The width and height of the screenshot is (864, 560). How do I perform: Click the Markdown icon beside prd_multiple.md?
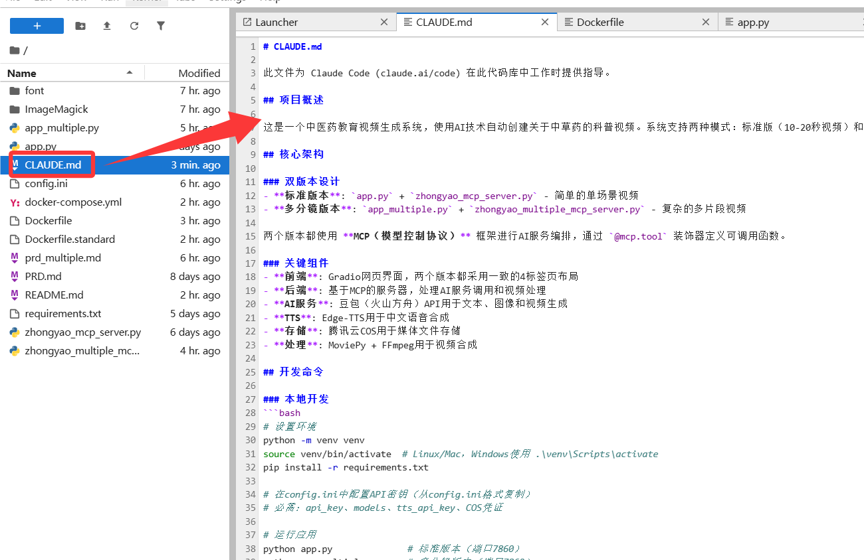click(x=15, y=257)
